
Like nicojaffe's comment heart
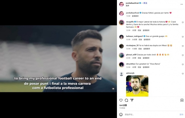pyautogui.click(x=183, y=22)
